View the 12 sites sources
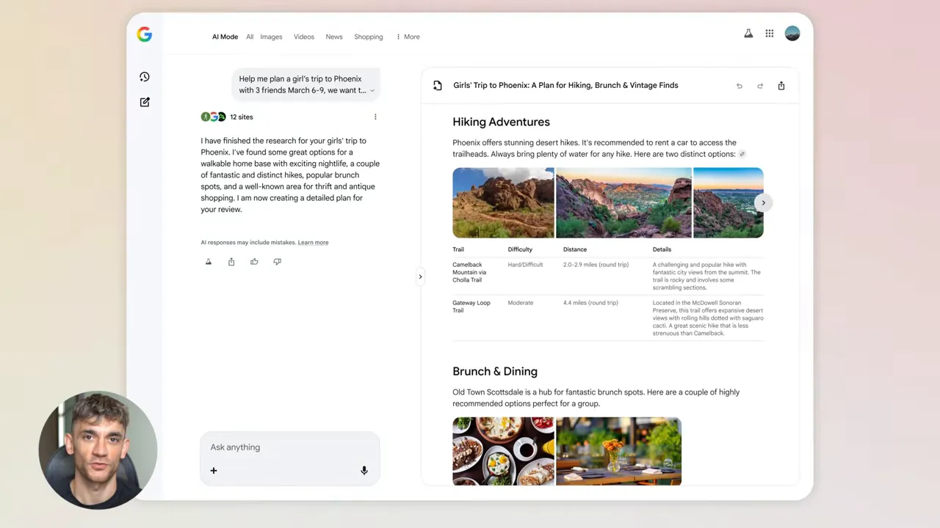The width and height of the screenshot is (940, 528). pos(227,117)
